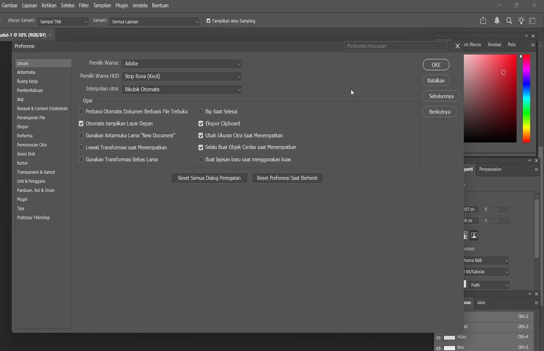The image size is (544, 351).
Task: Open the share icon in the options bar
Action: pos(483,21)
